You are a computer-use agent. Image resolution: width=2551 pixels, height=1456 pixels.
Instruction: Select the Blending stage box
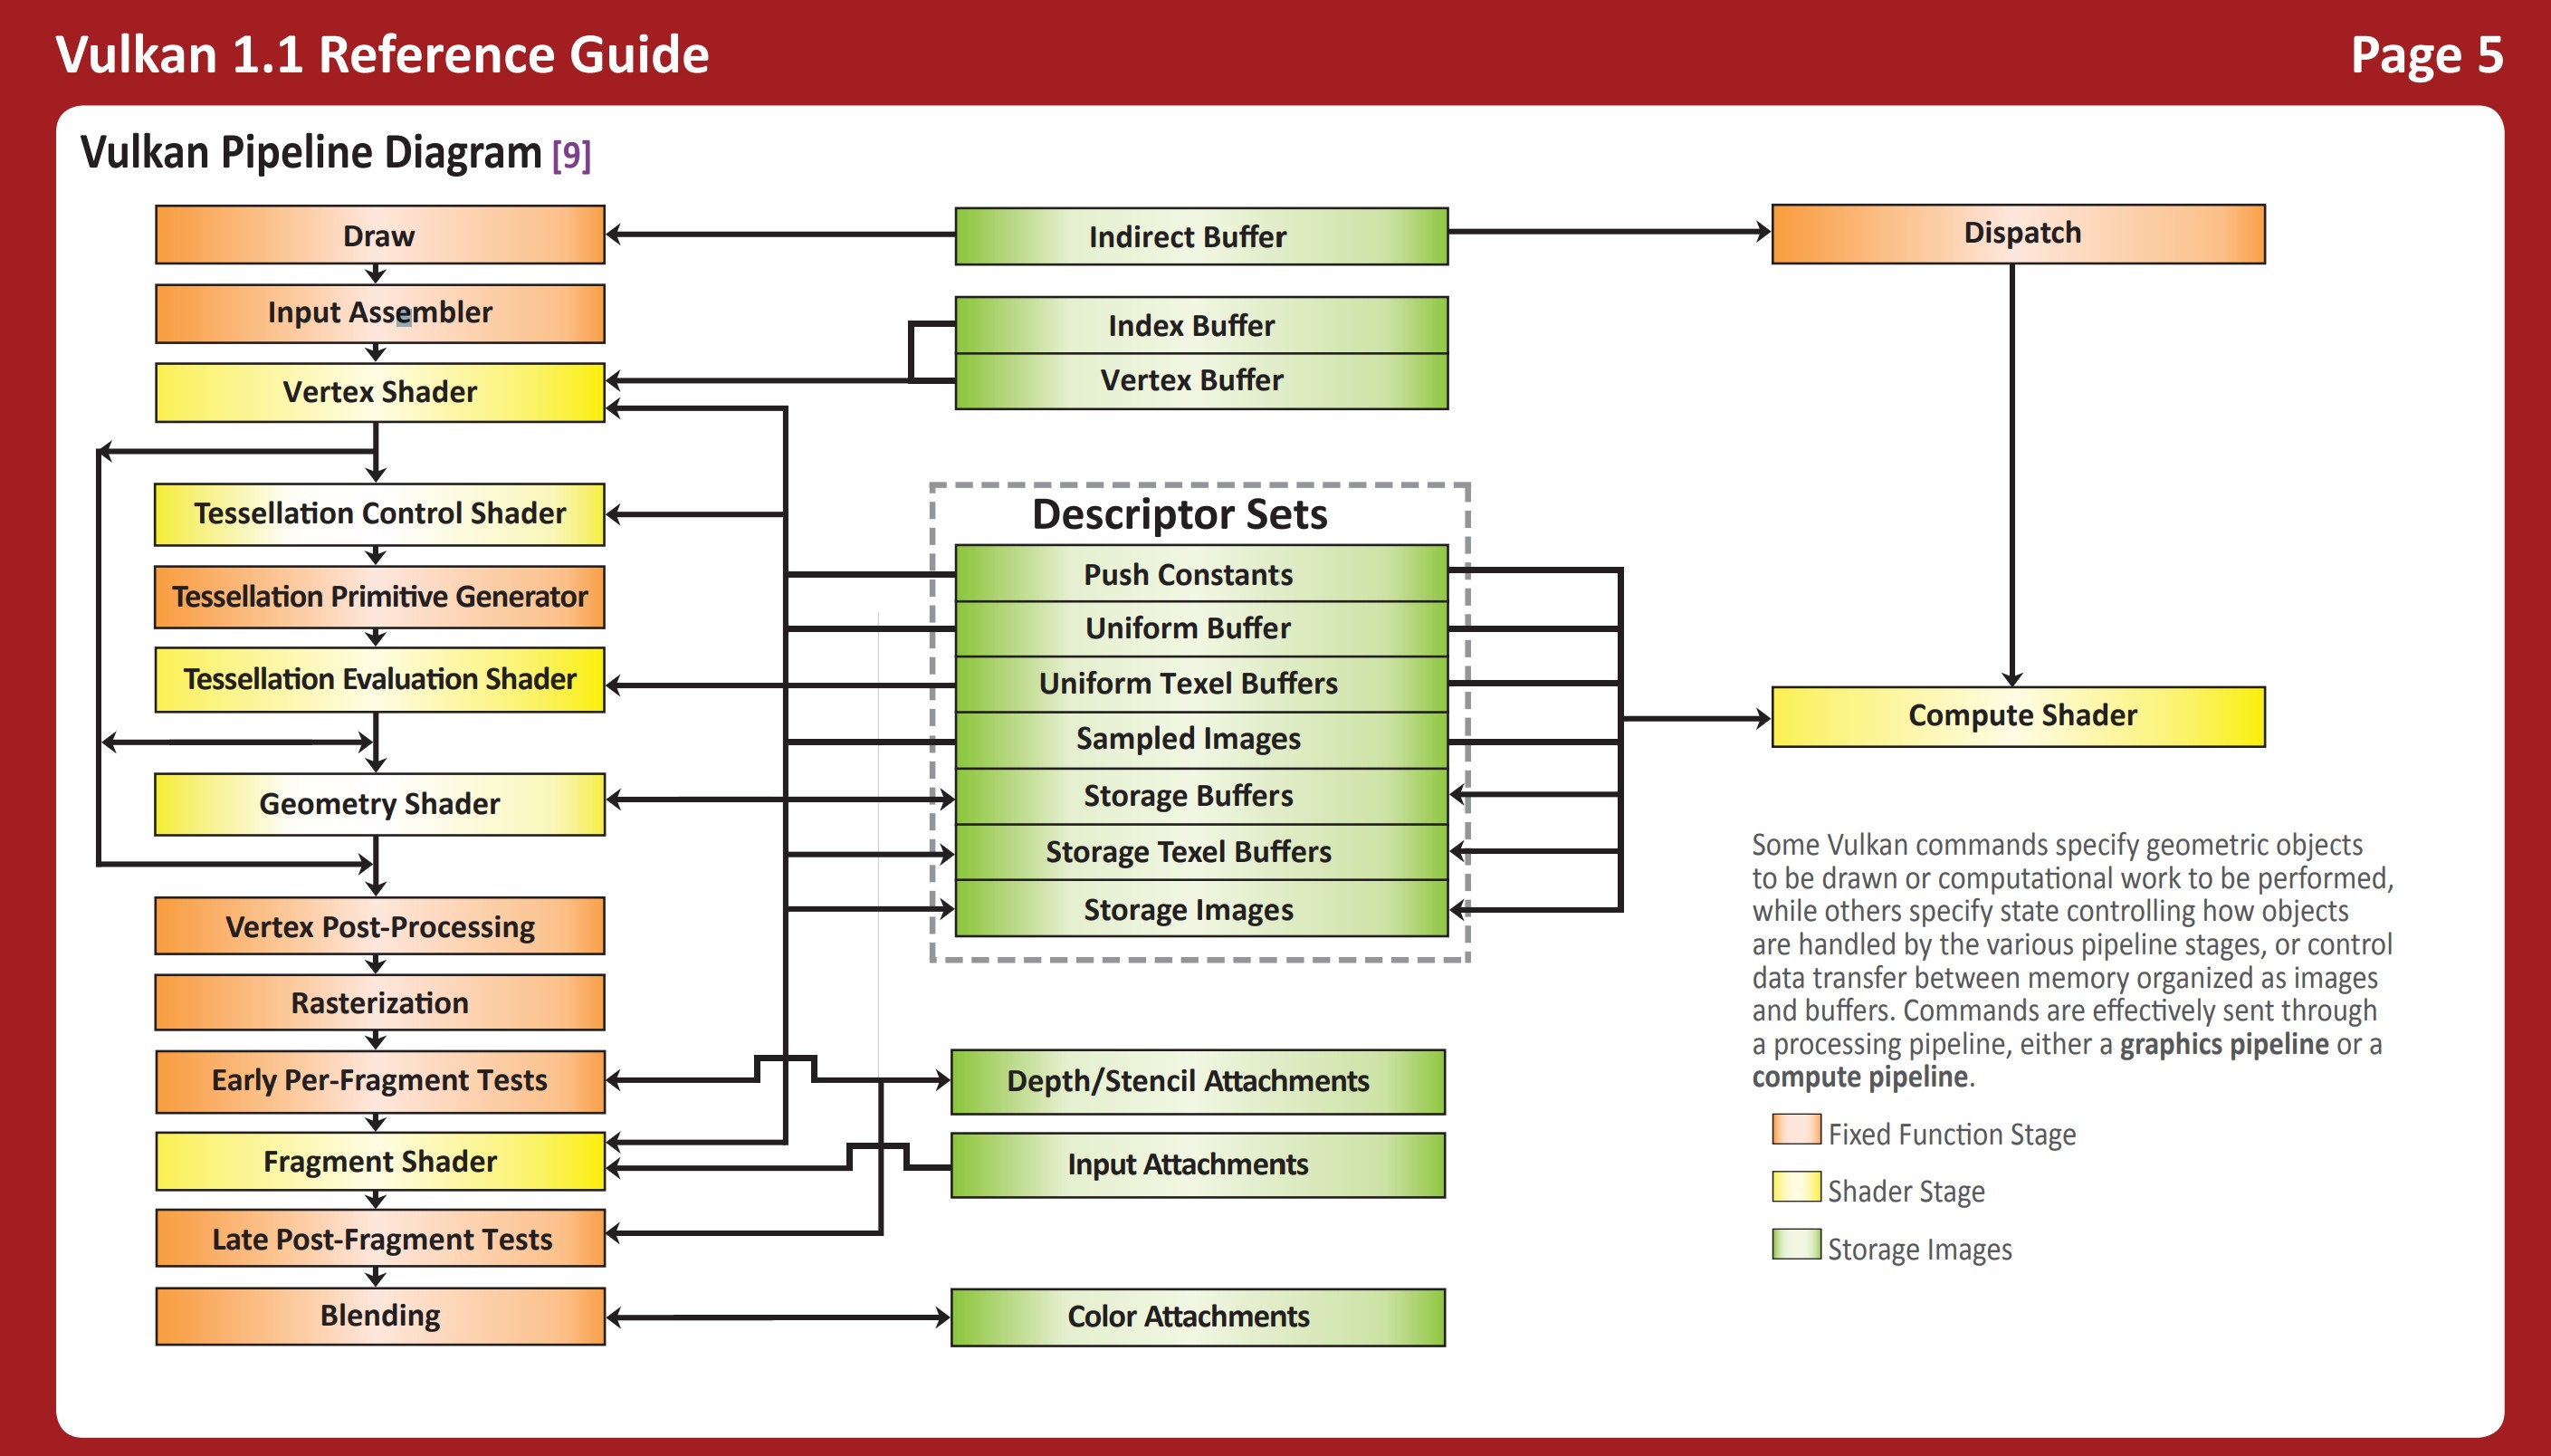click(380, 1316)
